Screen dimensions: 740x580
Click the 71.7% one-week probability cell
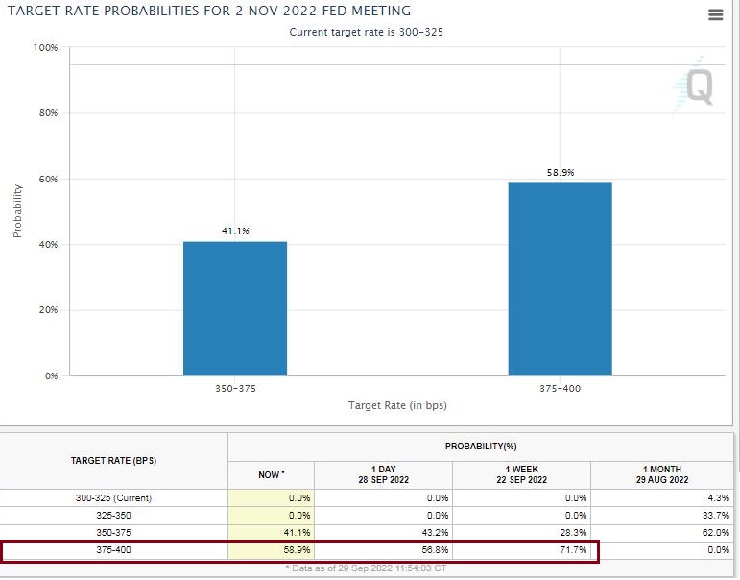tap(521, 550)
